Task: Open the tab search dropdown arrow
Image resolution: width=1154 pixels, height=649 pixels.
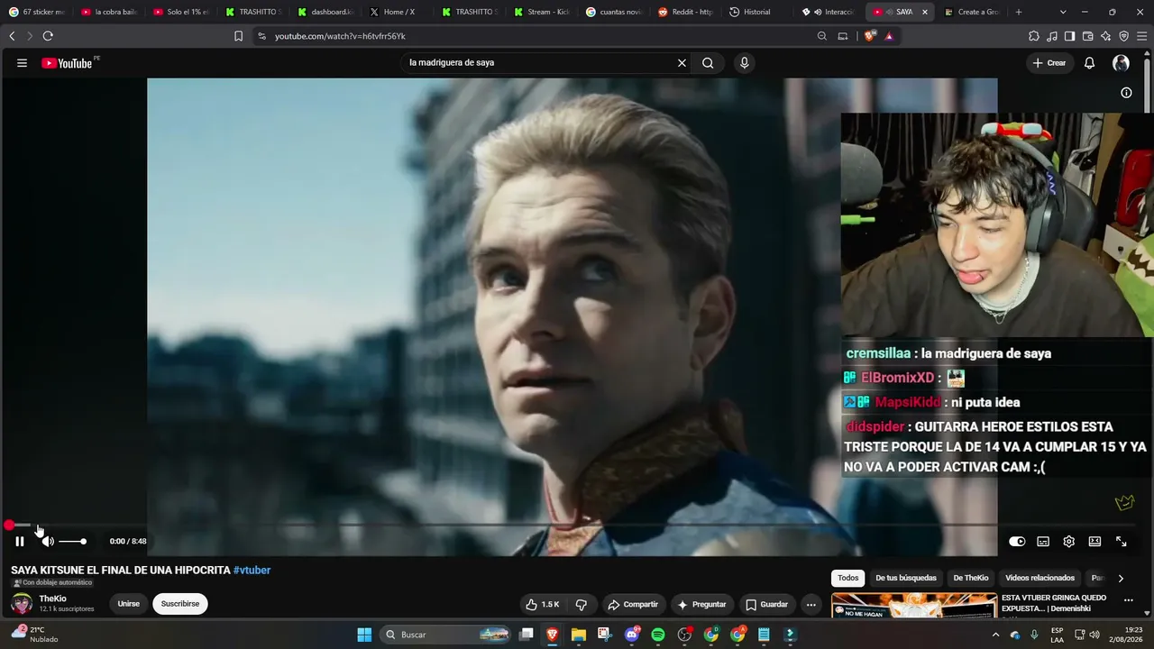Action: click(1063, 12)
